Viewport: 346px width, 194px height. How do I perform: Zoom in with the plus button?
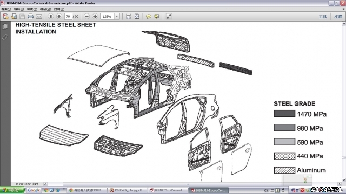point(95,17)
